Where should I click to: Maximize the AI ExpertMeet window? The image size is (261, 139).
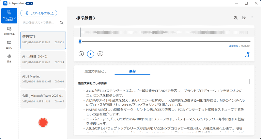pos(246,3)
